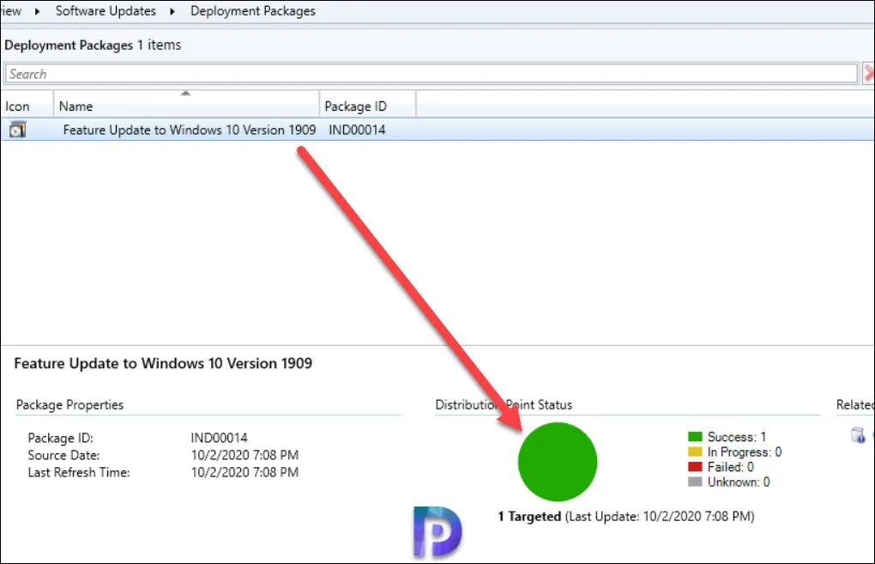Click the Source Date value 10/2/2020 7:08 PM
875x564 pixels.
click(x=244, y=455)
